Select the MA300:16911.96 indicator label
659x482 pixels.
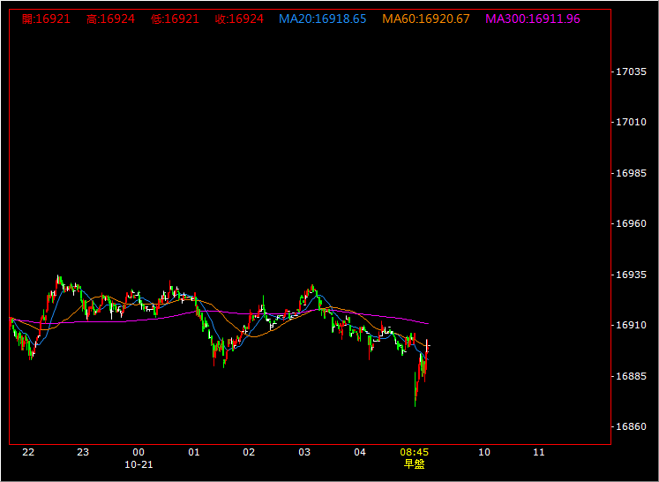tap(533, 19)
